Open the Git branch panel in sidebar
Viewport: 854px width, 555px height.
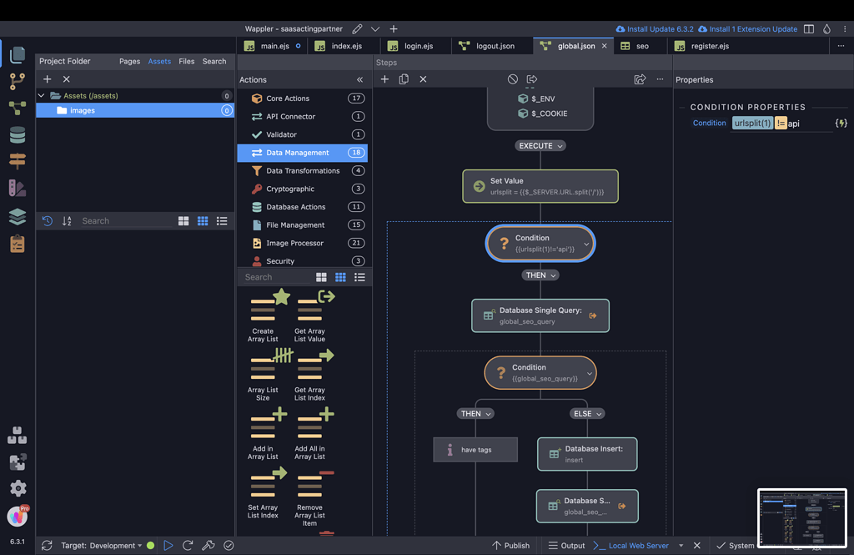(x=17, y=82)
